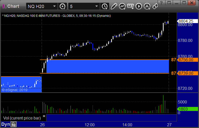Select the lower orange line at 8739.00
199x128 pixels.
point(104,73)
